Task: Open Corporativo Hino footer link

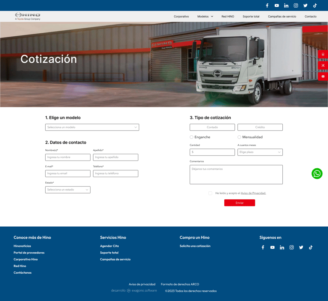Action: pos(26,260)
